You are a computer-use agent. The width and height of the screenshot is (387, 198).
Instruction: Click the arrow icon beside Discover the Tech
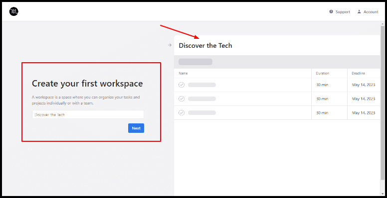(170, 45)
